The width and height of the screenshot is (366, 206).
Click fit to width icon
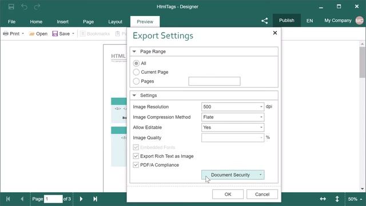pos(323,199)
